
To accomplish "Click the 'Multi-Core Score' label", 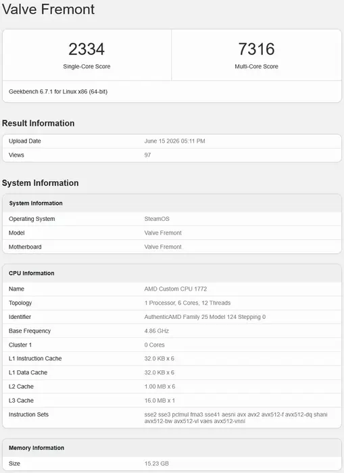I will point(257,66).
